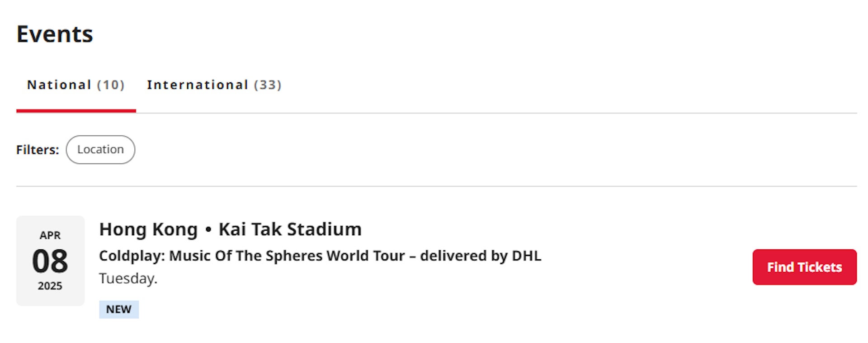
Task: Click the (10) count on National tab
Action: [x=111, y=85]
